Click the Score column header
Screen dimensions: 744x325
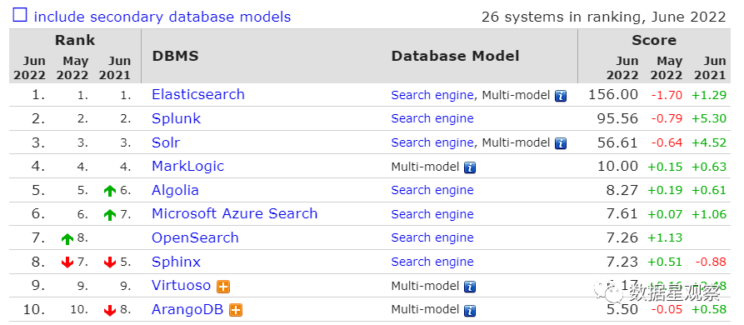[654, 40]
